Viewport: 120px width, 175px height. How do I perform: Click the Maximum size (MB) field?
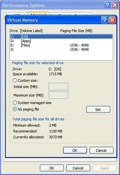pos(58,95)
